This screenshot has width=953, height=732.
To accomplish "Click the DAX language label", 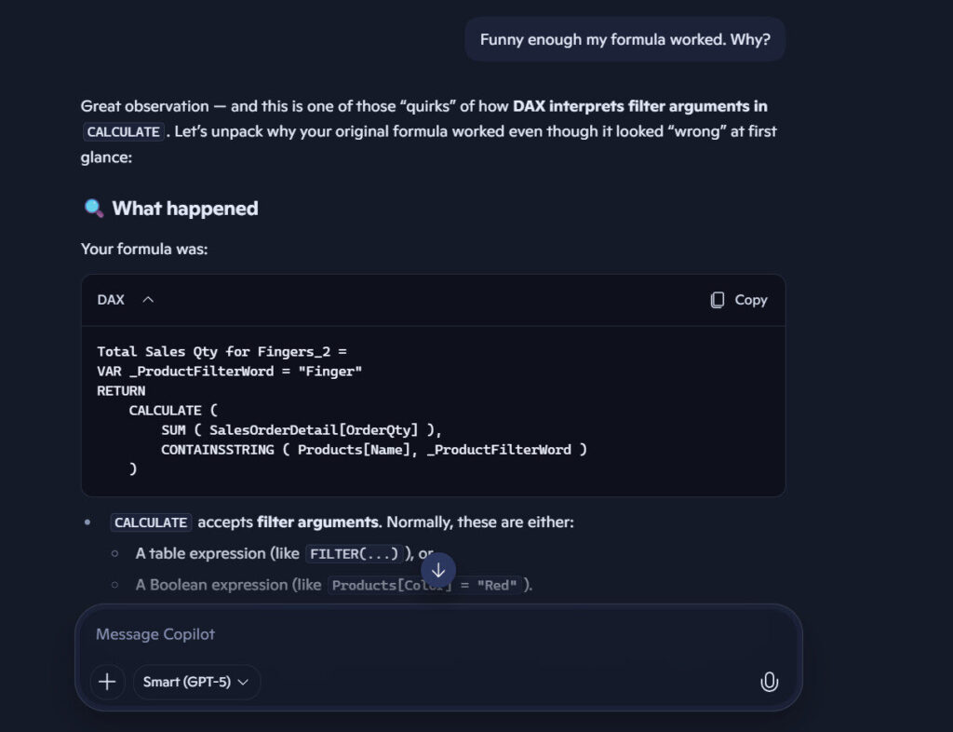I will (111, 300).
